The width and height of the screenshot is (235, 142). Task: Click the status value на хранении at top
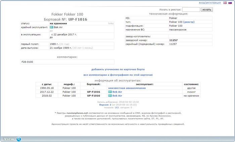point(58,23)
